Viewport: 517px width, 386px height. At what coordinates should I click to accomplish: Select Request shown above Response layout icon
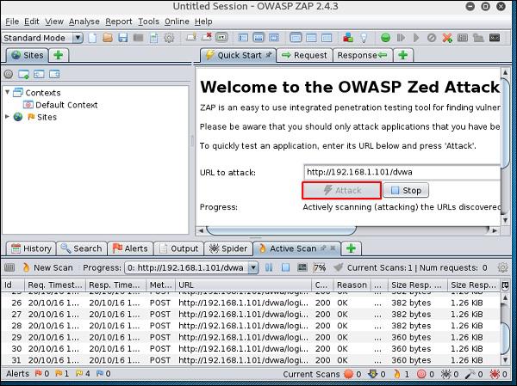(311, 38)
